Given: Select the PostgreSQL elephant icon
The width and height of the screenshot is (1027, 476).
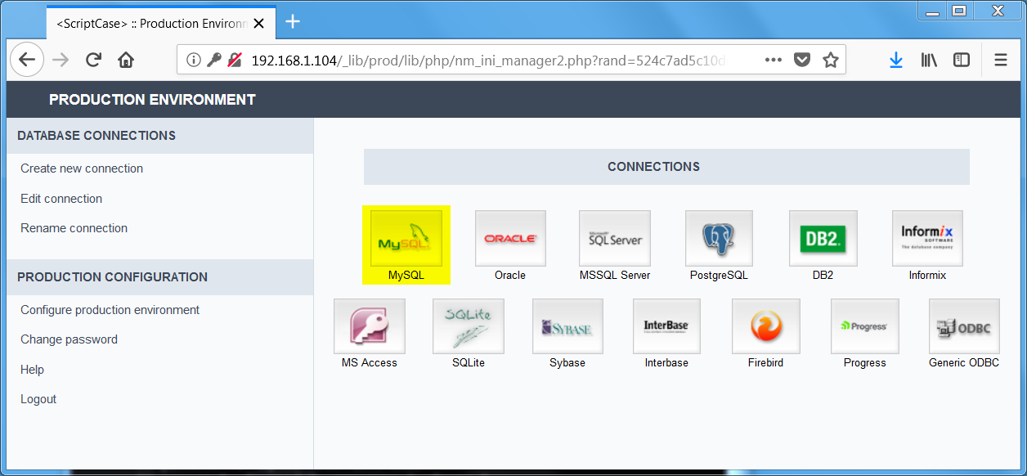Looking at the screenshot, I should (x=718, y=238).
